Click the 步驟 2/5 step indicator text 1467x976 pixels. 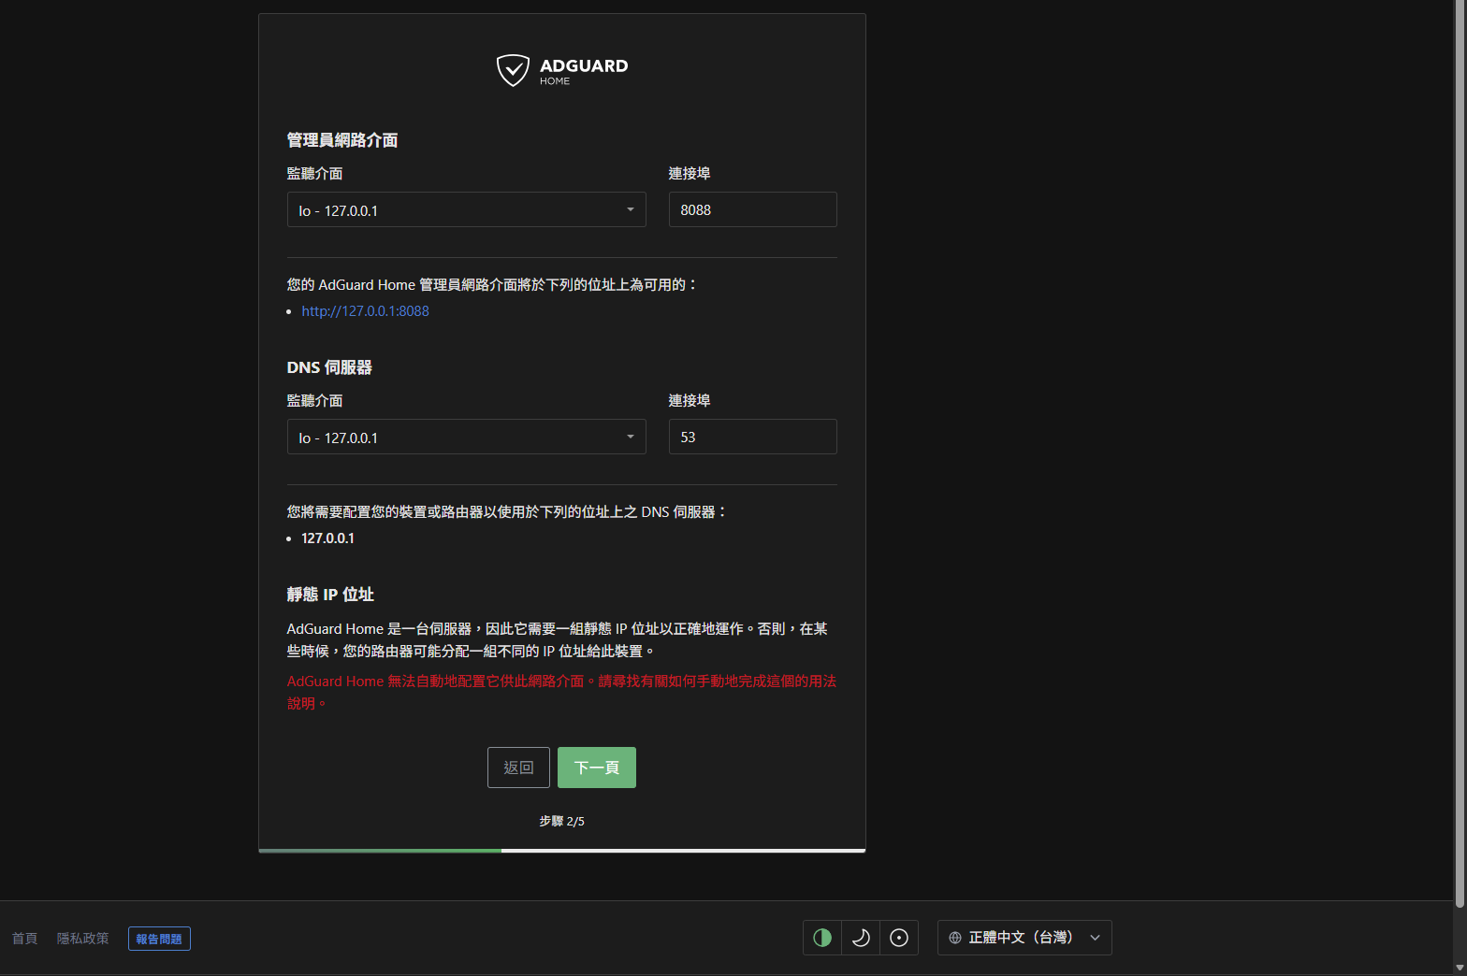coord(562,821)
